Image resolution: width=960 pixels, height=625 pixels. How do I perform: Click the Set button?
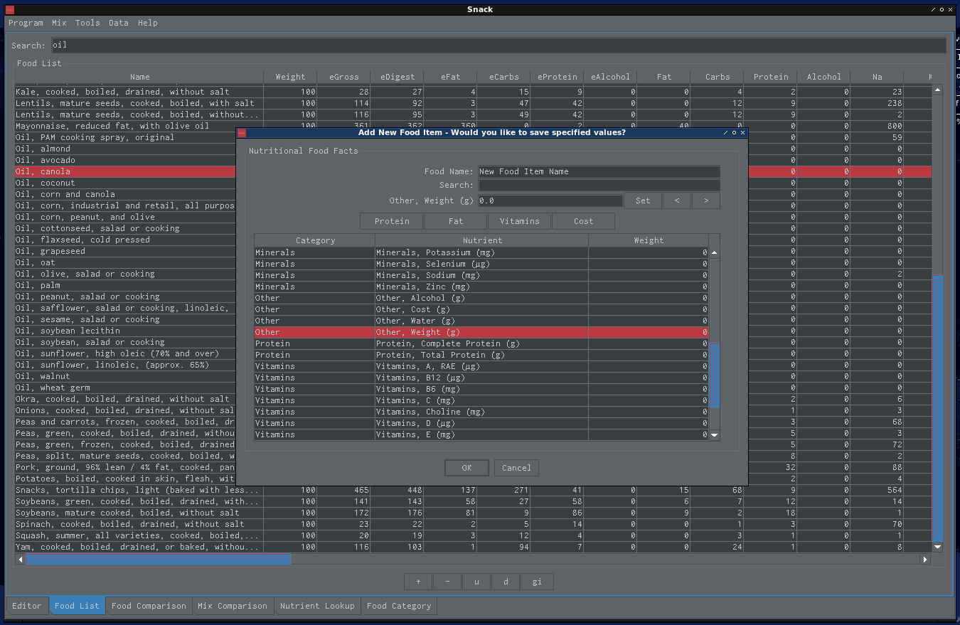tap(643, 201)
